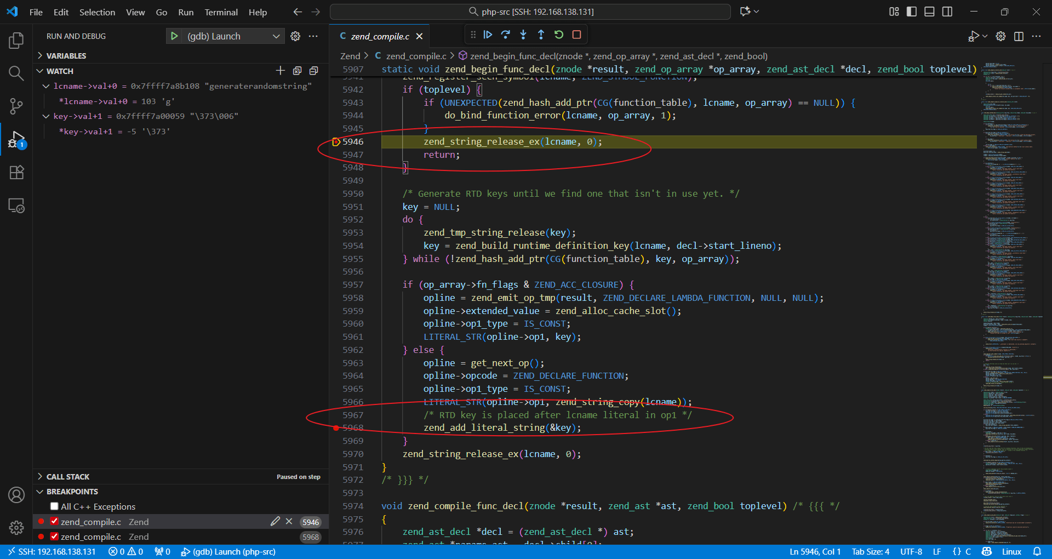The height and width of the screenshot is (559, 1052).
Task: Click the SSH: 192.168.138.131 remote indicator
Action: click(x=52, y=551)
